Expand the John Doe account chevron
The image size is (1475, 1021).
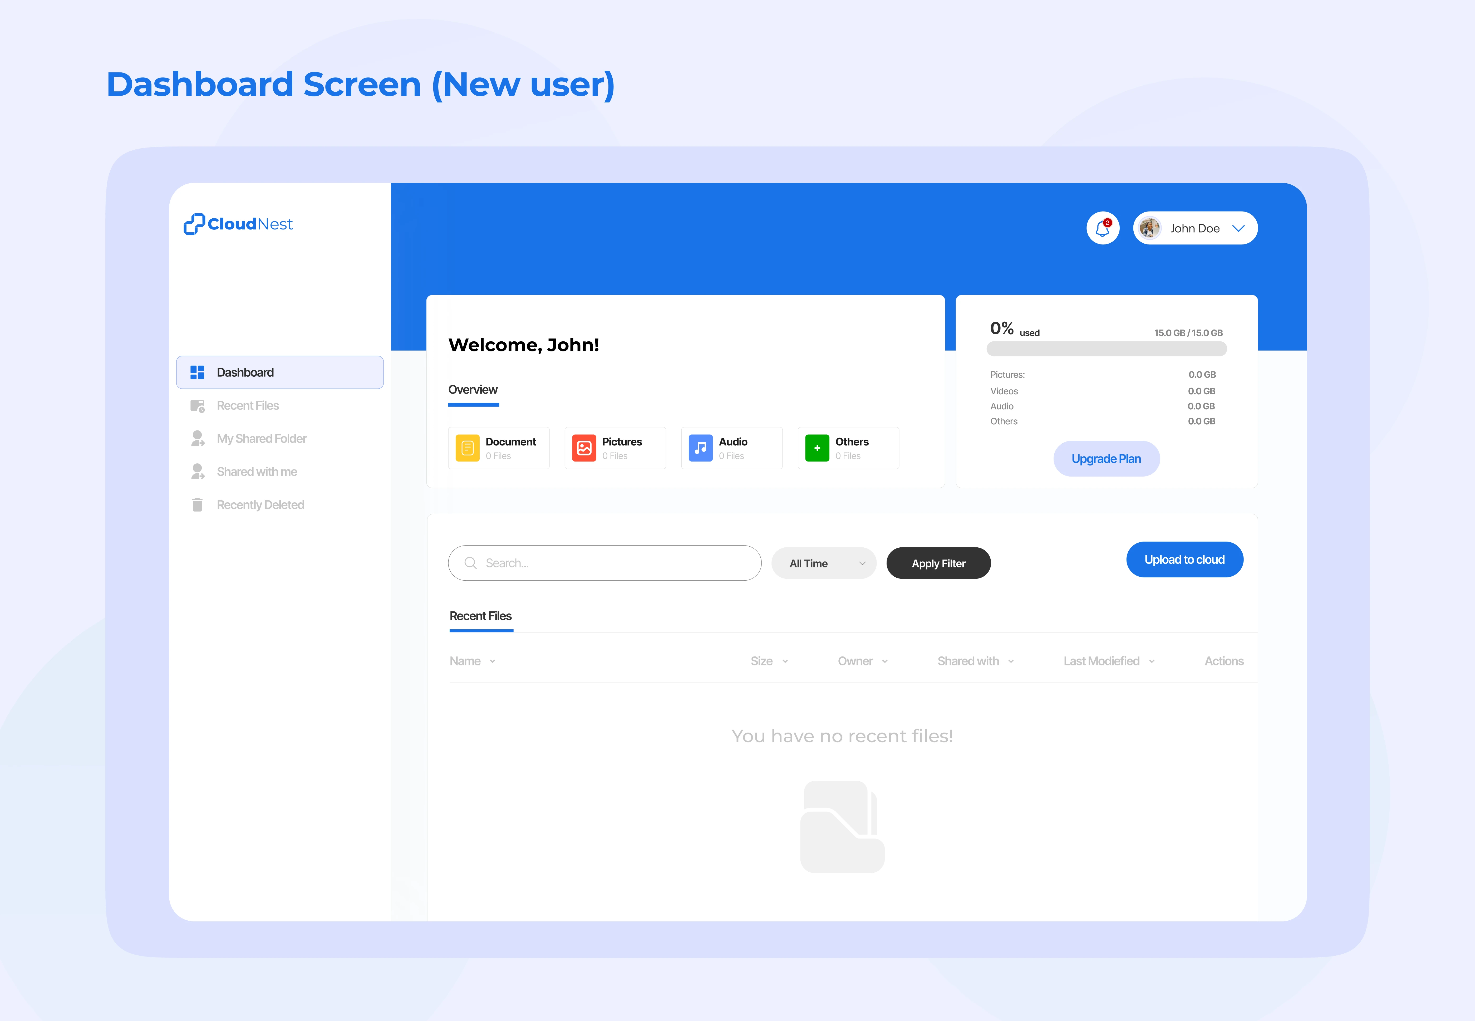(x=1238, y=228)
